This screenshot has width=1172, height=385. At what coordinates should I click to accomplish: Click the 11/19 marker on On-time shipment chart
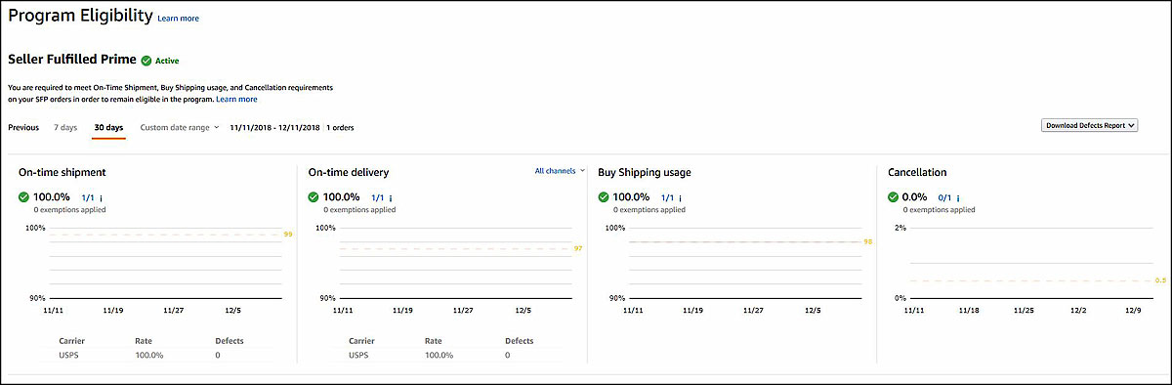(113, 310)
